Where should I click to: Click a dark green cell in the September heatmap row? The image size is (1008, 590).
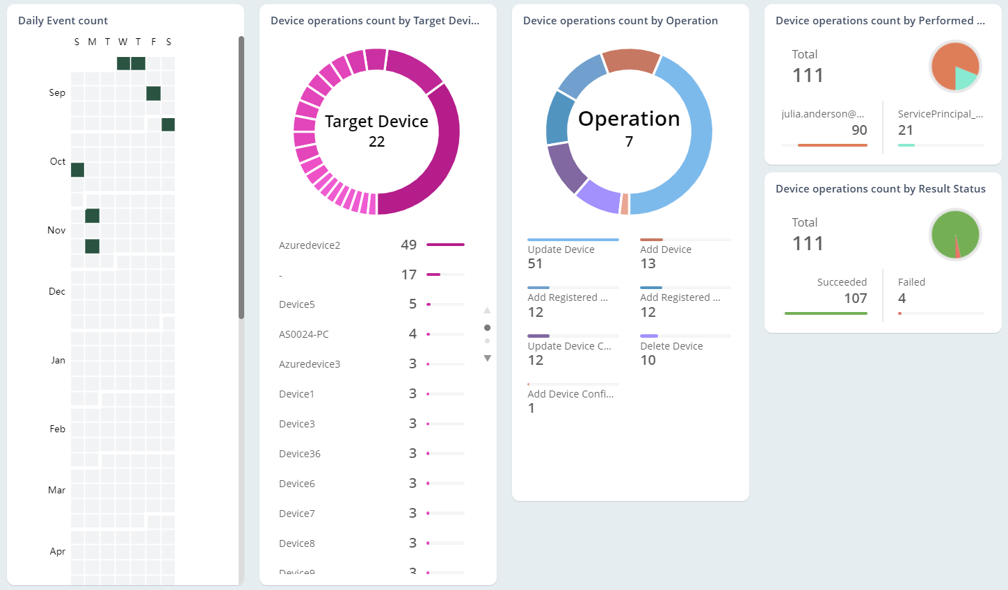153,92
